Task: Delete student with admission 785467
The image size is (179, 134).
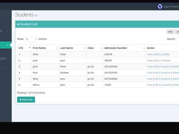Action: tap(166, 60)
